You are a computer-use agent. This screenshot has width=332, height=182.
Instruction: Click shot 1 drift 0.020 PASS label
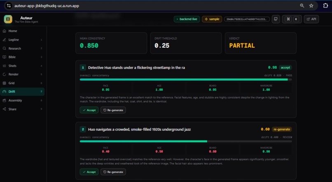point(278,75)
